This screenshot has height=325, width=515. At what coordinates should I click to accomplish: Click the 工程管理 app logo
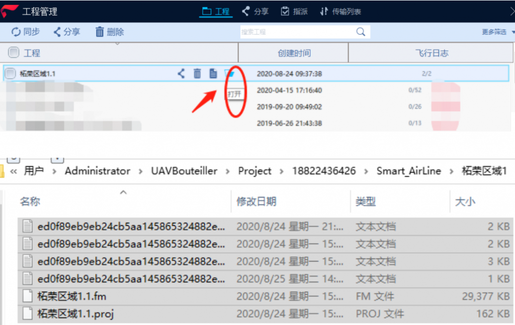click(x=10, y=11)
